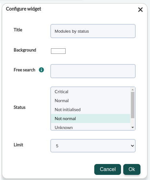This screenshot has width=150, height=180.
Task: Expand the Limit select showing 5
Action: (93, 146)
